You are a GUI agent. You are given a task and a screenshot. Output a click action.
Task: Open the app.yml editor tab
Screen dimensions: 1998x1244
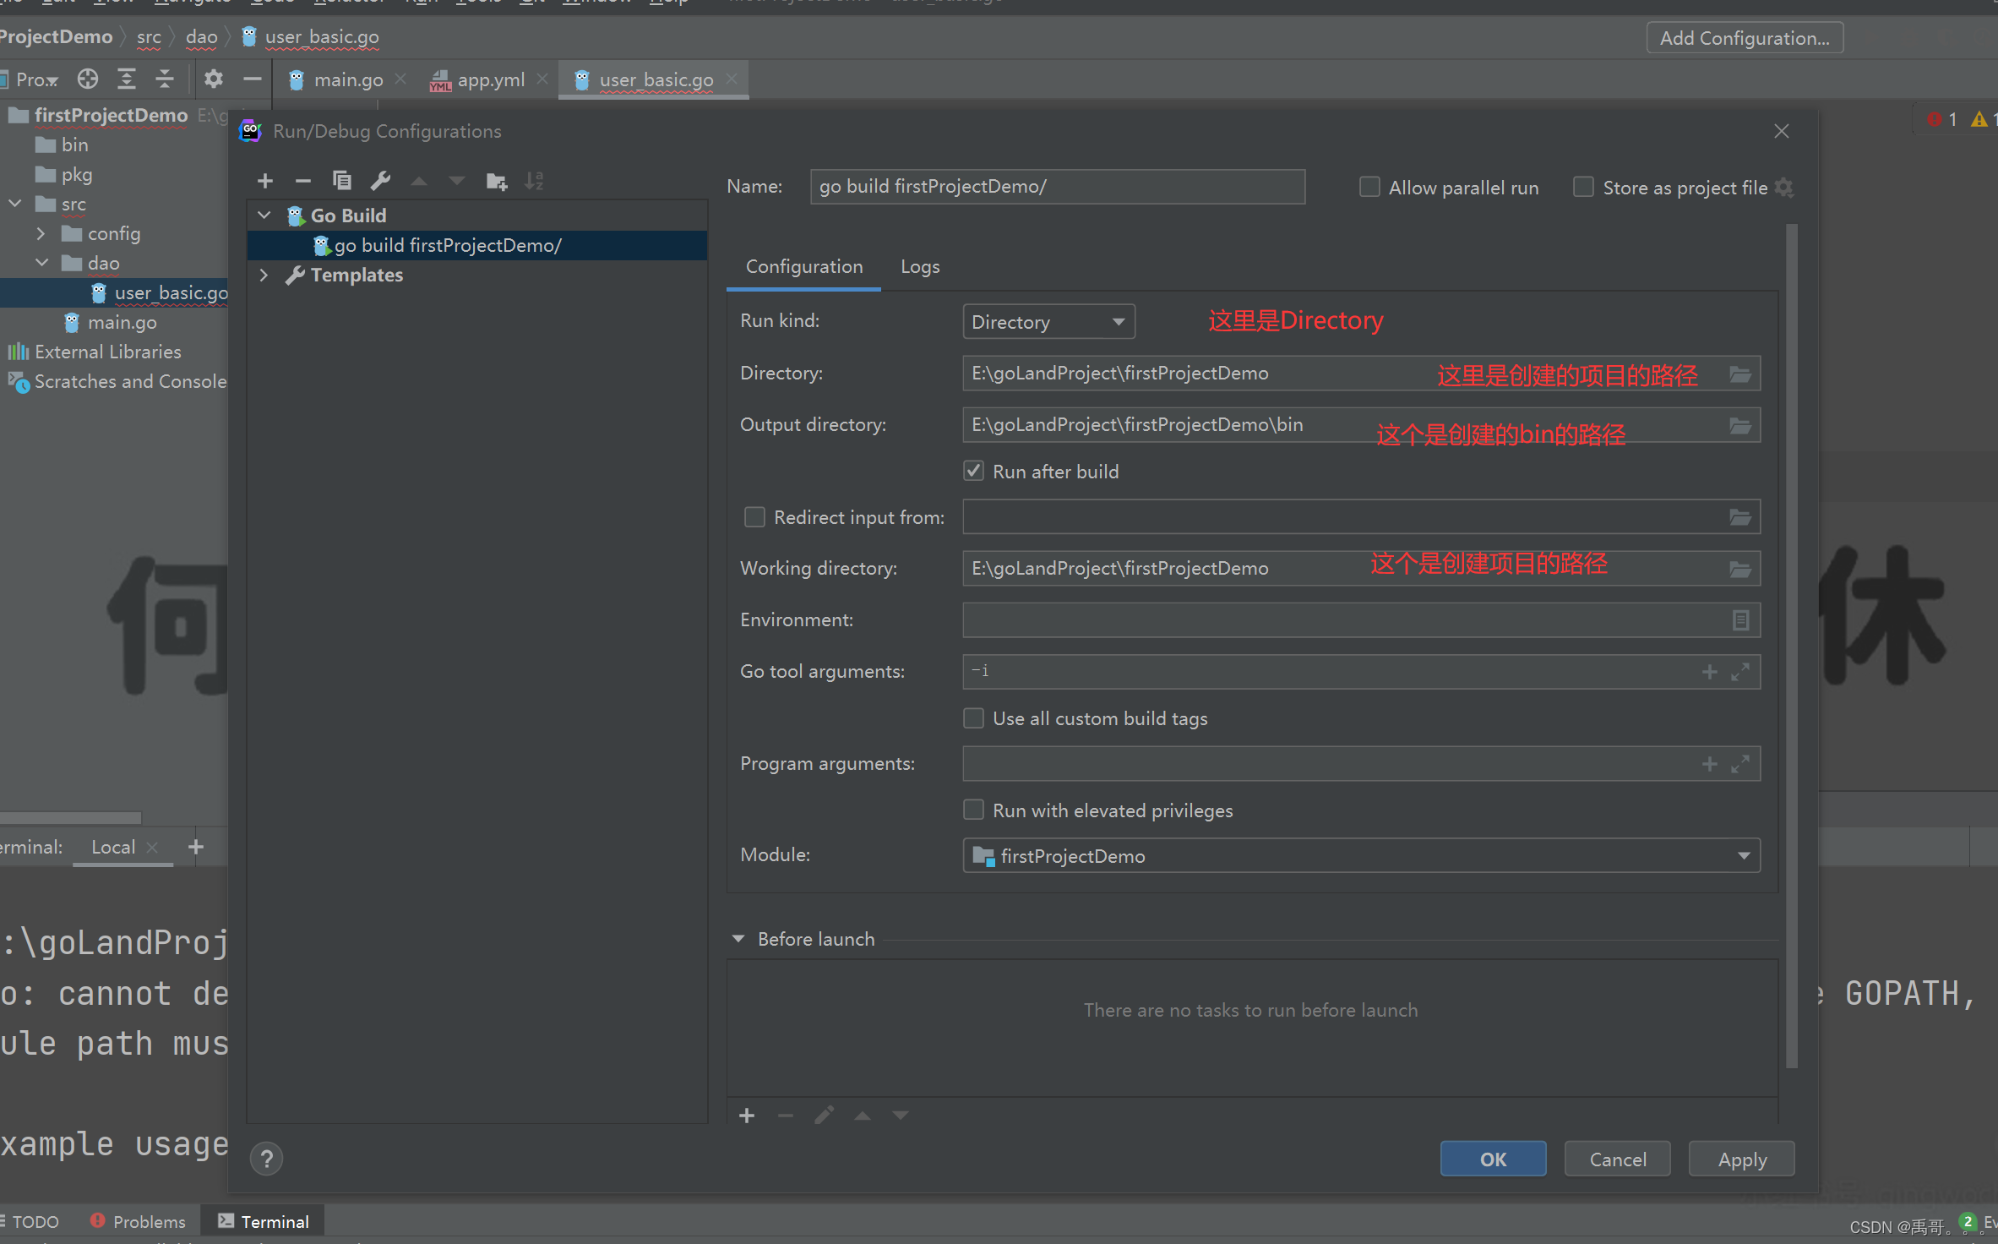point(489,80)
